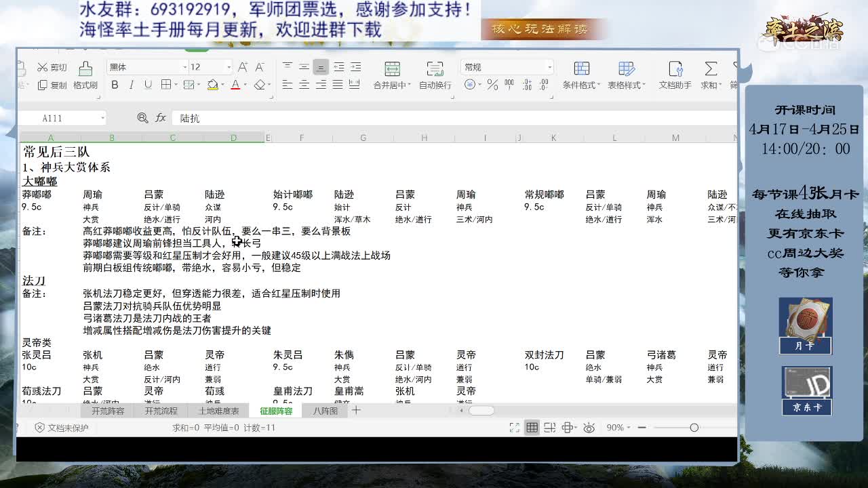
Task: Expand the 合并居中 dropdown arrow
Action: coord(409,85)
